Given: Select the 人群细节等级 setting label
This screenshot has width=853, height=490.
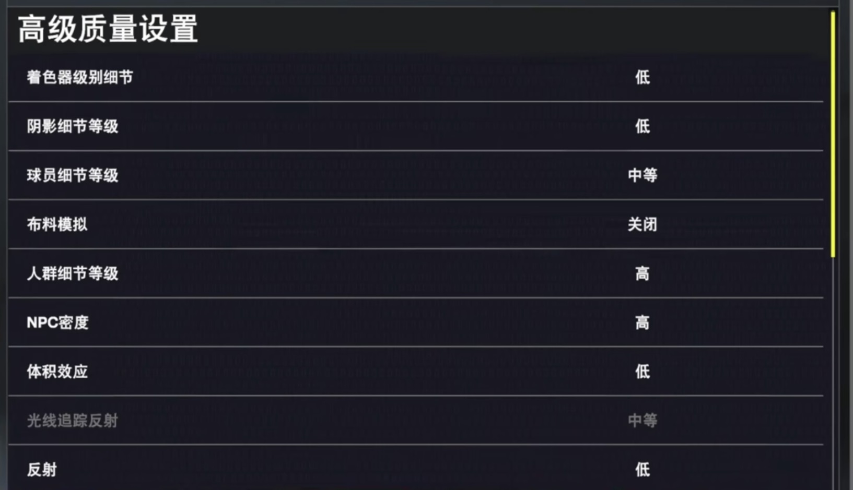Looking at the screenshot, I should tap(73, 273).
